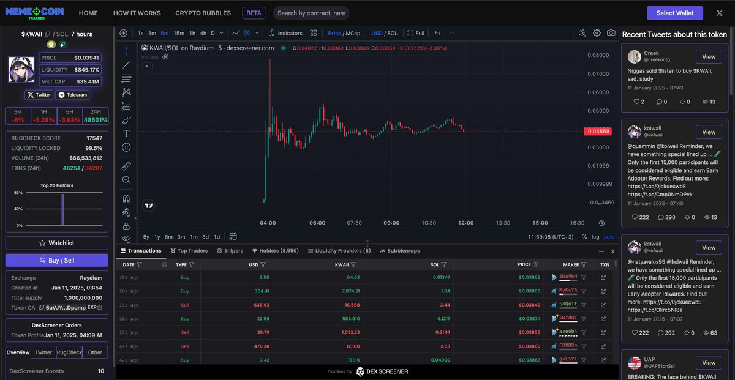Filter transactions by MAKER column

(584, 265)
